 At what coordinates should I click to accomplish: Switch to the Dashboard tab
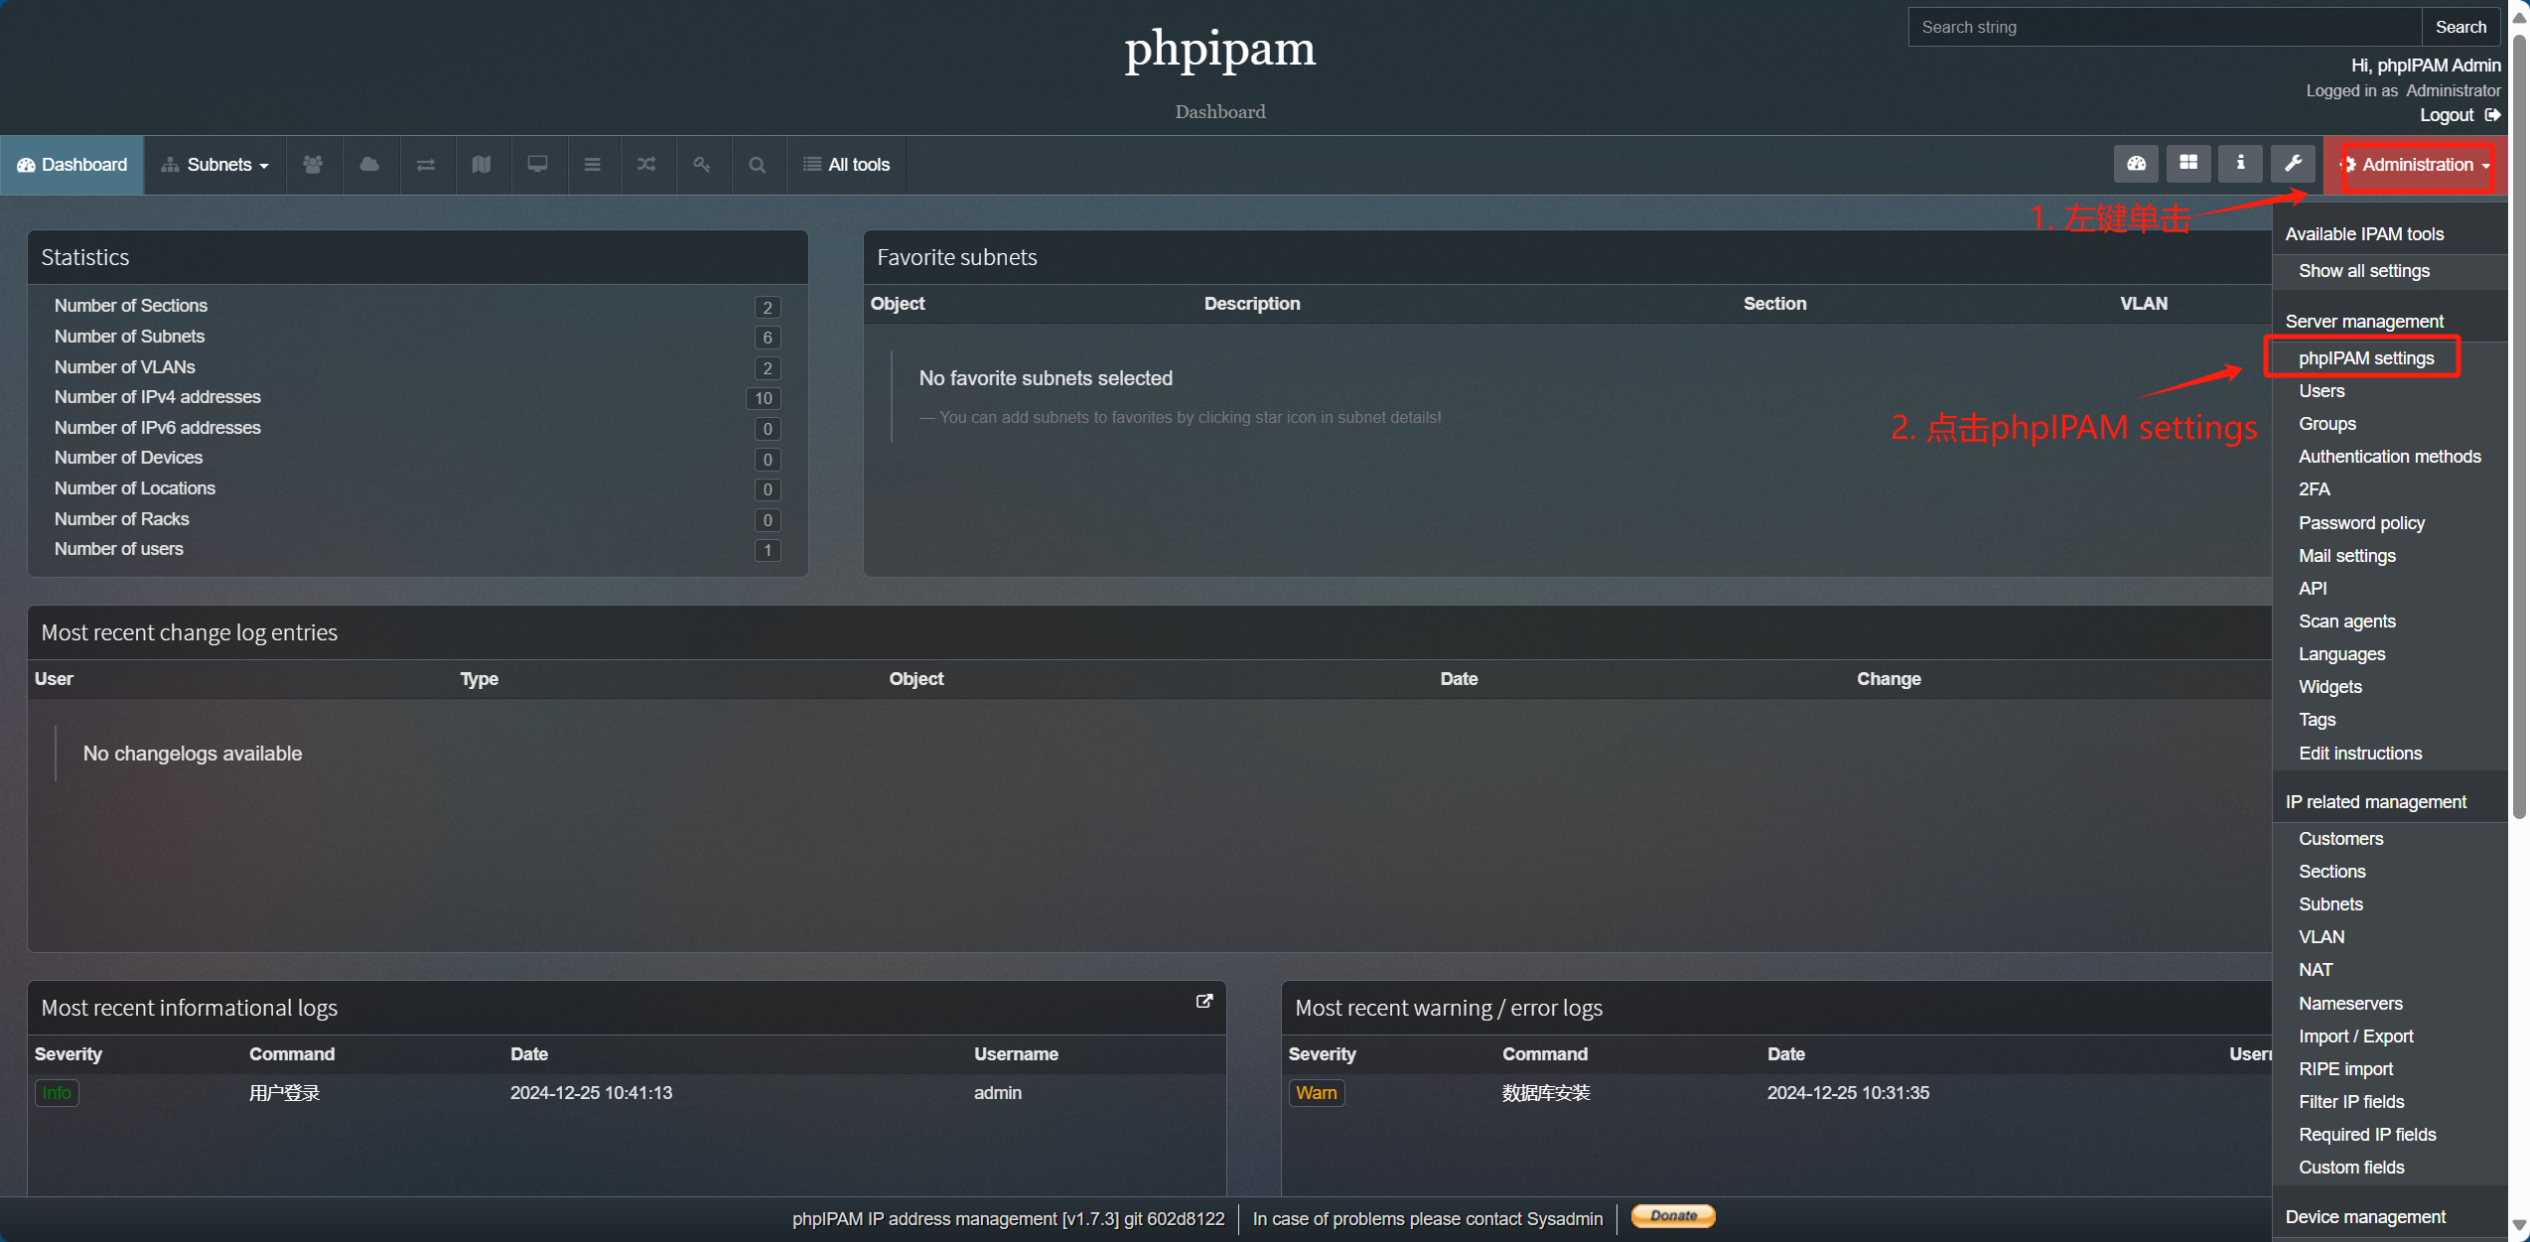click(x=71, y=165)
